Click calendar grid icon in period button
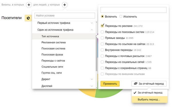This screenshot has height=107, width=172. click(136, 84)
